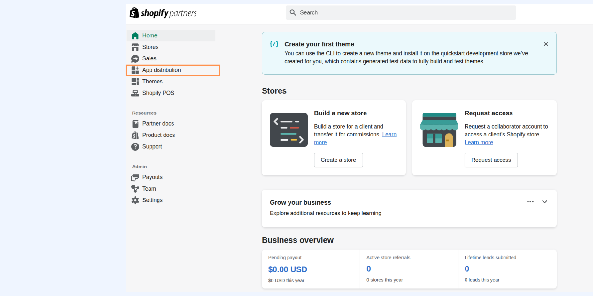Dismiss the Create your first theme banner
This screenshot has width=593, height=296.
point(546,44)
